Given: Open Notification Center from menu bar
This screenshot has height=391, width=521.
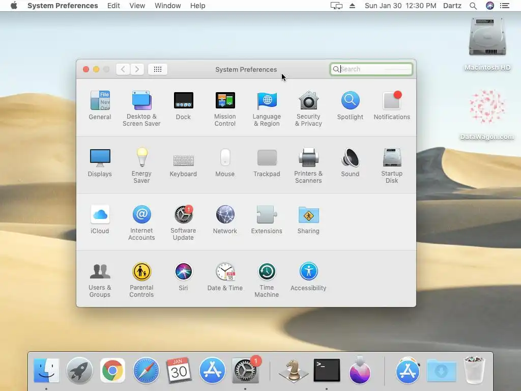Looking at the screenshot, I should tap(505, 6).
